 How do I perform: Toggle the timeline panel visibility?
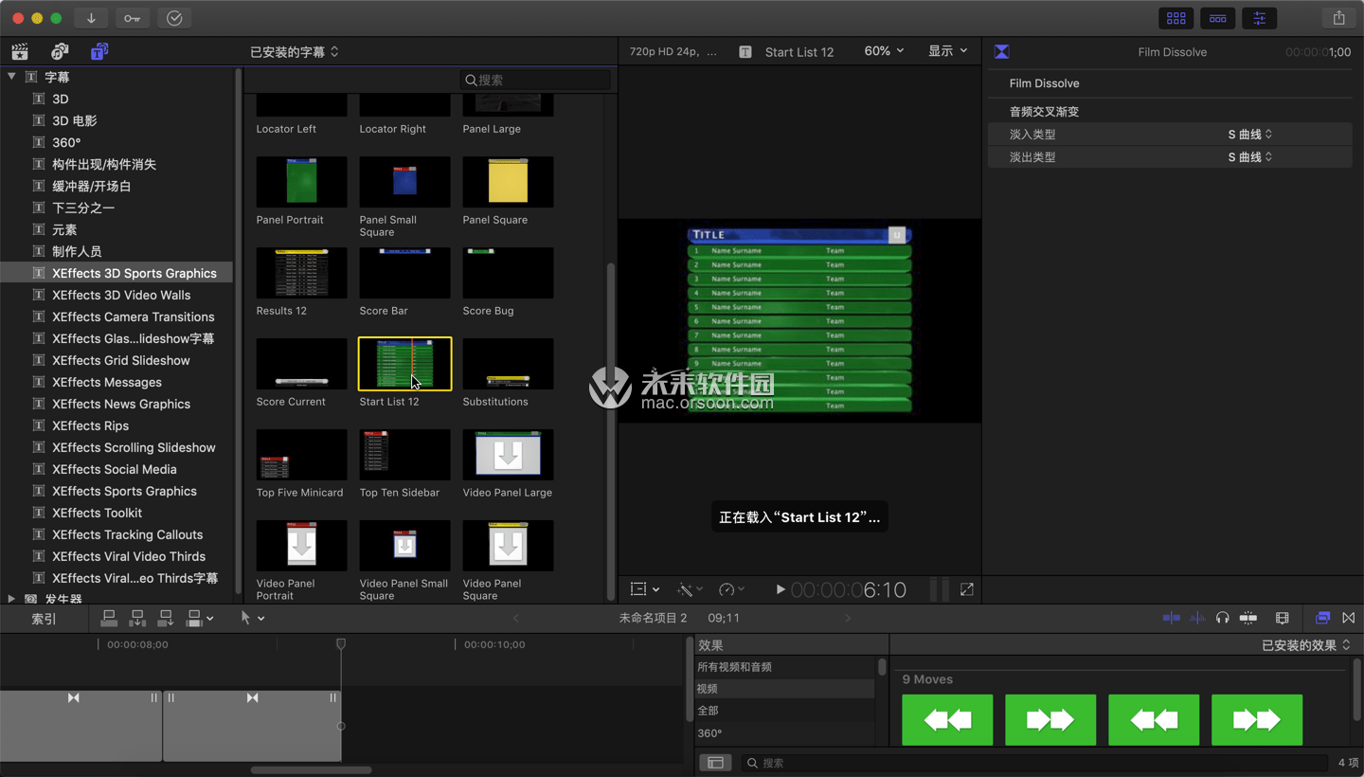pos(1217,18)
